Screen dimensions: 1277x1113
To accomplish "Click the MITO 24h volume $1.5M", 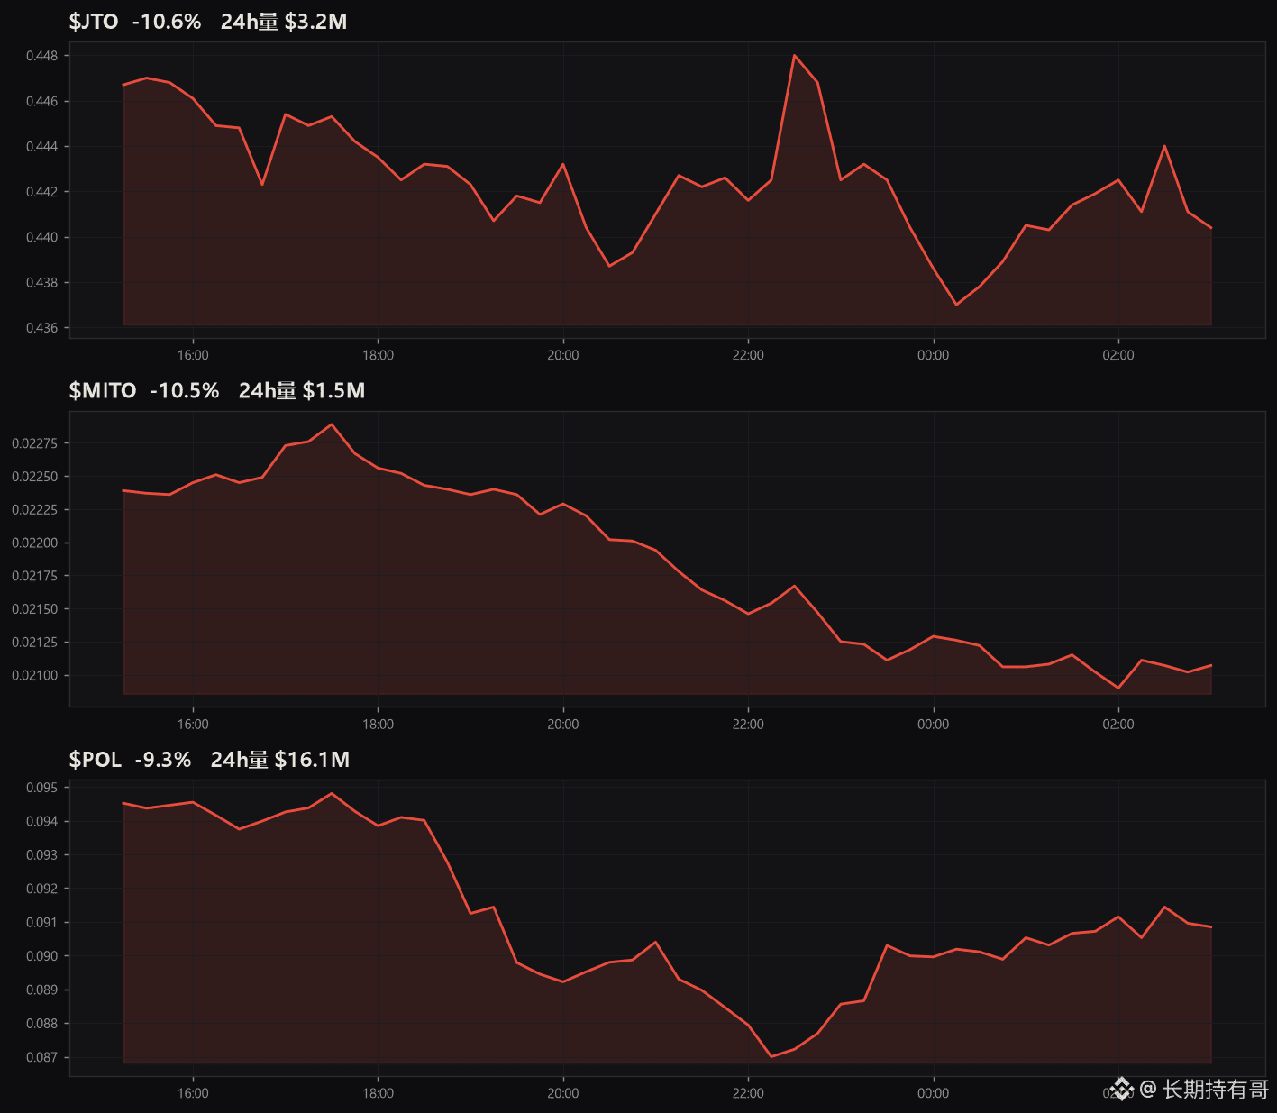I will [302, 390].
